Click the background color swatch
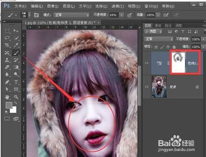Viewport: 206px width, 157px height. coord(14,110)
